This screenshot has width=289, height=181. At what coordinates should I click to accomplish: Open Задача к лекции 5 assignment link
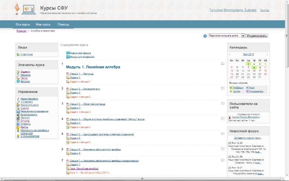(80, 142)
